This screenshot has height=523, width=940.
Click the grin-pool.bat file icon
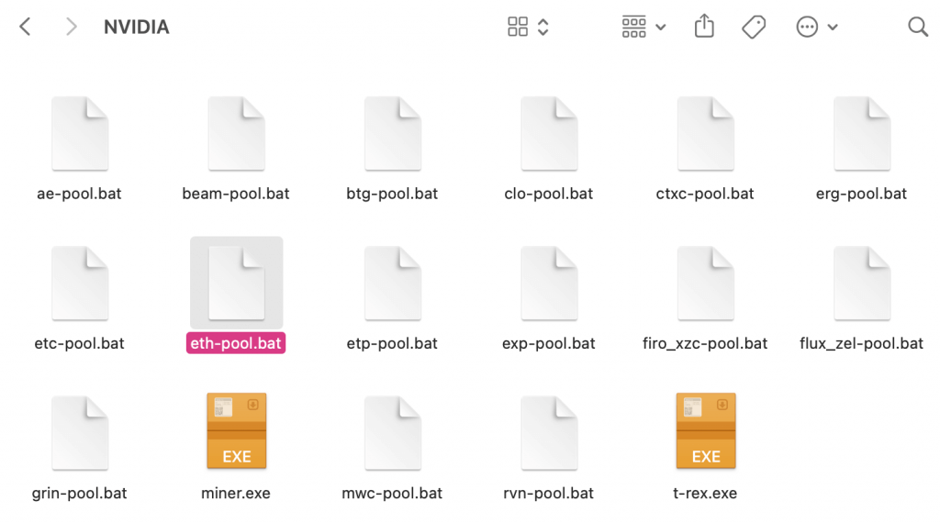pyautogui.click(x=80, y=433)
